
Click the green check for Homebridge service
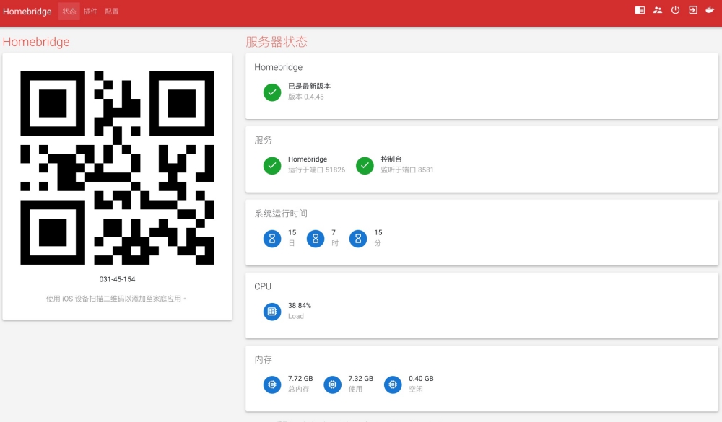[x=272, y=165]
